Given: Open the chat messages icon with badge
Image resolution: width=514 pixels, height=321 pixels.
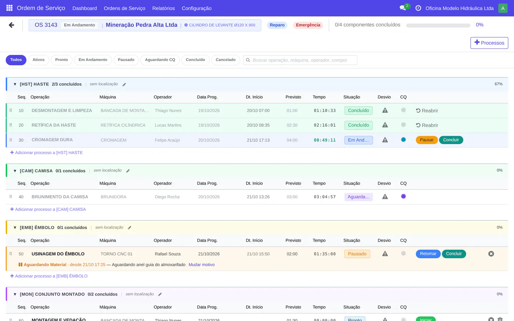Looking at the screenshot, I should click(403, 8).
